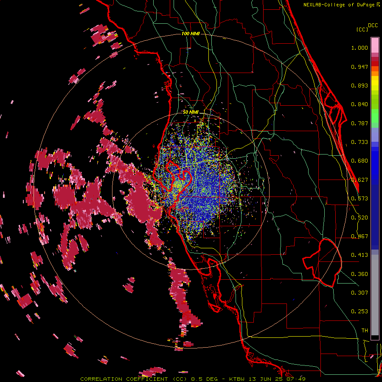
Task: Click the 0.573 legend value
Action: click(x=360, y=199)
